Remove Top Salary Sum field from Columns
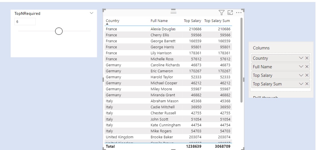This screenshot has width=316, height=150. click(x=307, y=84)
